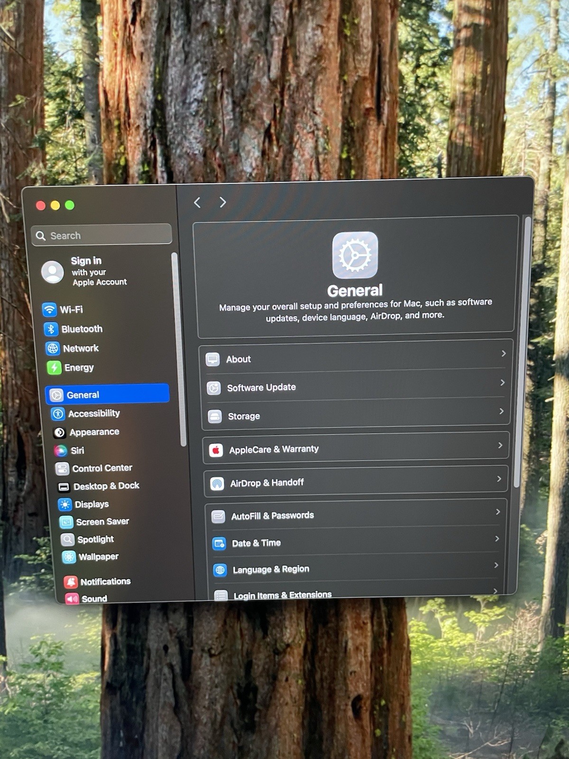Select the Bluetooth label in sidebar

coord(82,329)
